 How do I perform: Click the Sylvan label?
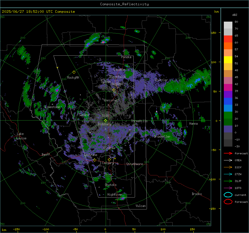[106, 82]
